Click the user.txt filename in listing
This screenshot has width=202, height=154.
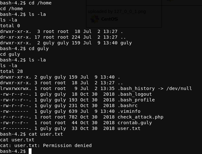tap(129, 128)
